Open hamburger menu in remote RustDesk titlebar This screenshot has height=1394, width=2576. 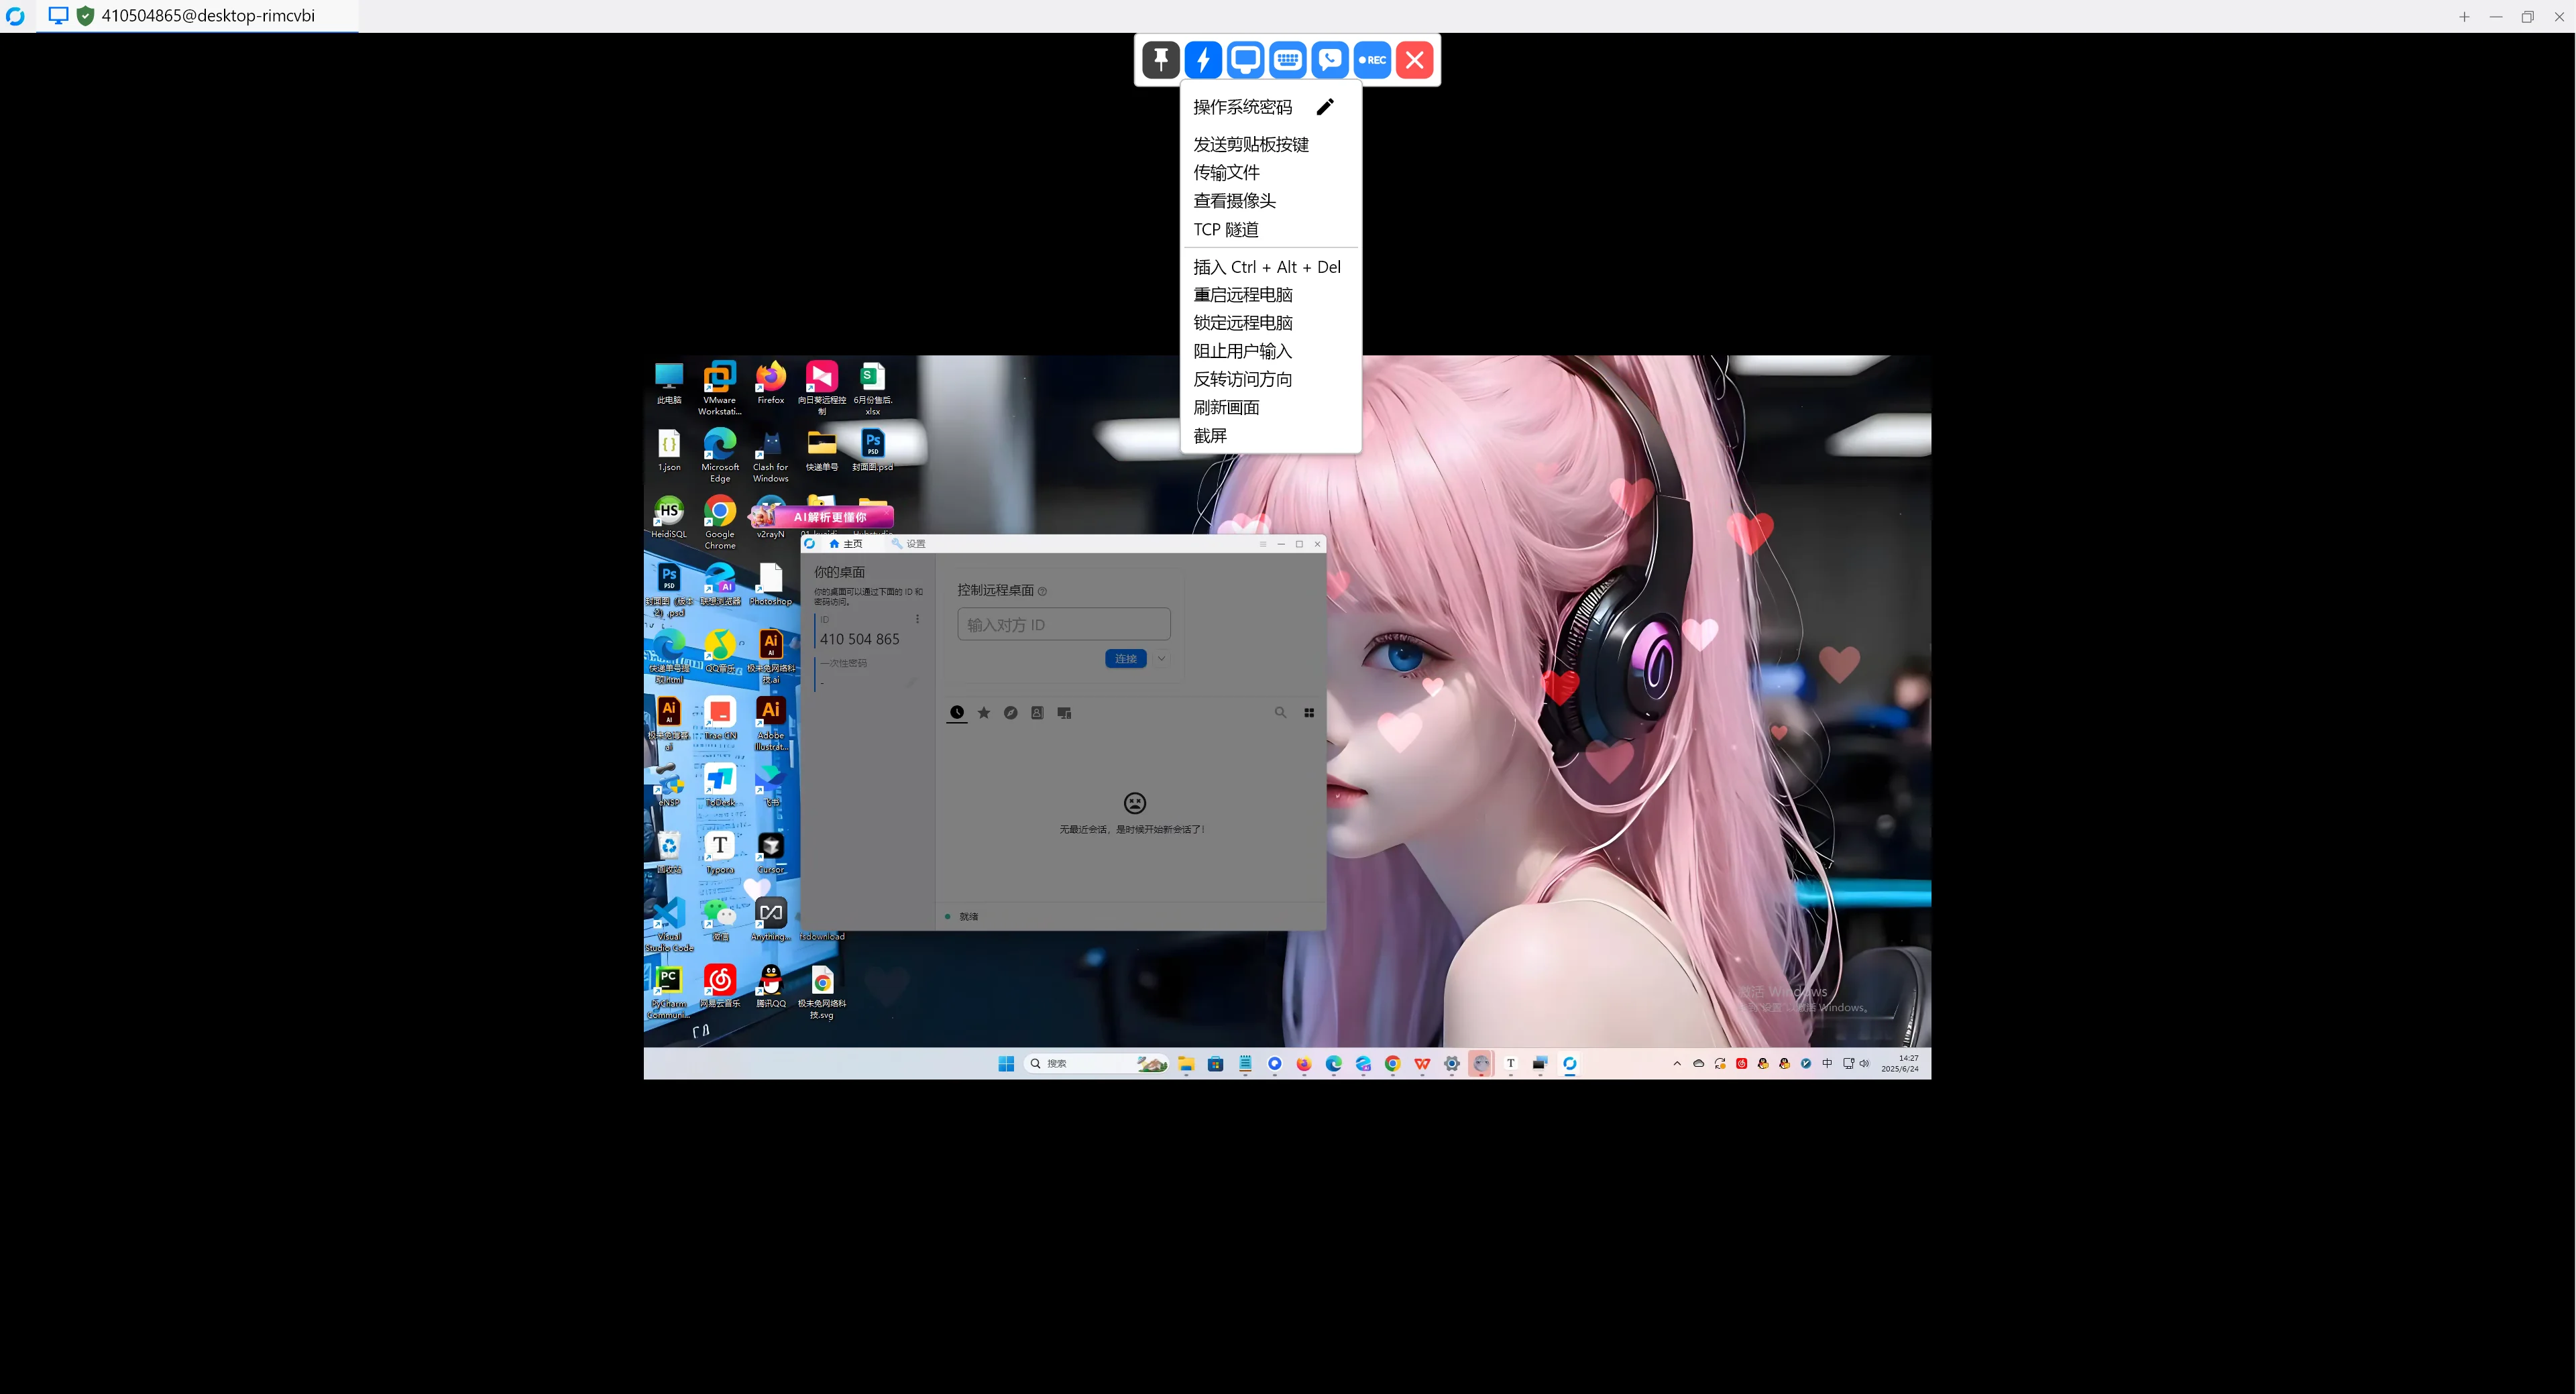[x=1262, y=544]
